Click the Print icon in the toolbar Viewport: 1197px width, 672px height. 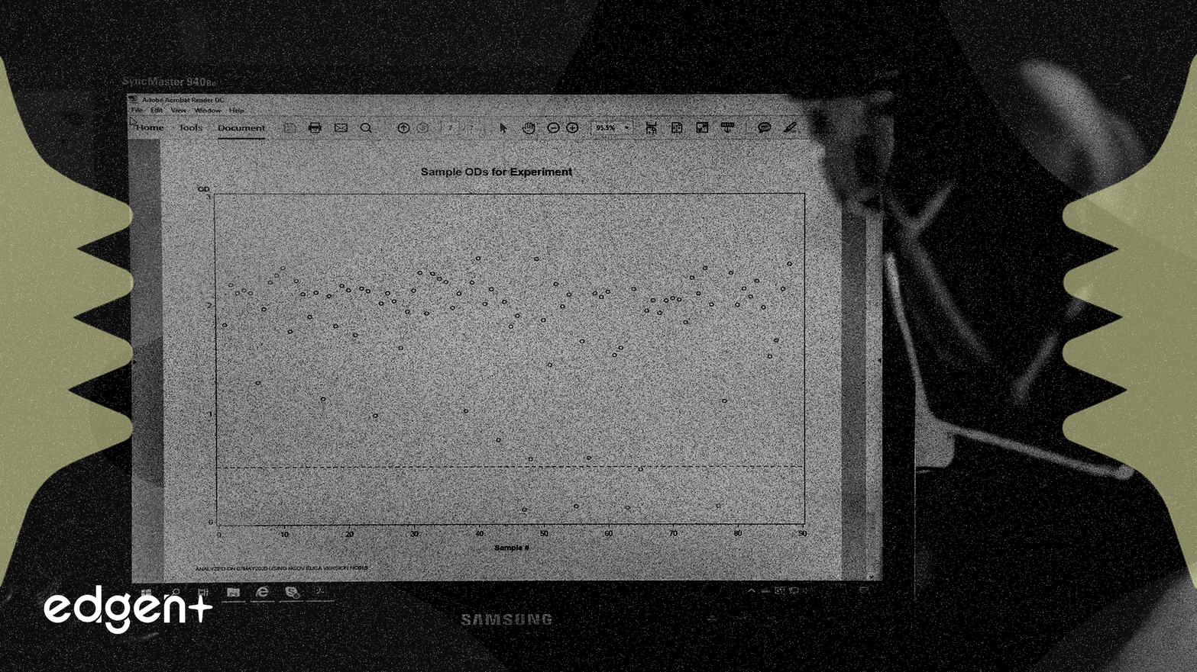(315, 128)
